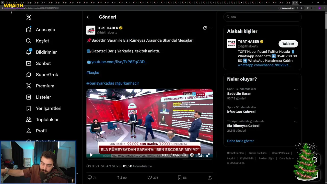Play the video in the post
The height and width of the screenshot is (184, 327).
(91, 155)
